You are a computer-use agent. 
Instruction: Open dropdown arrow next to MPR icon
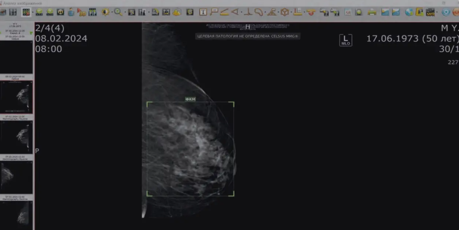coord(437,12)
